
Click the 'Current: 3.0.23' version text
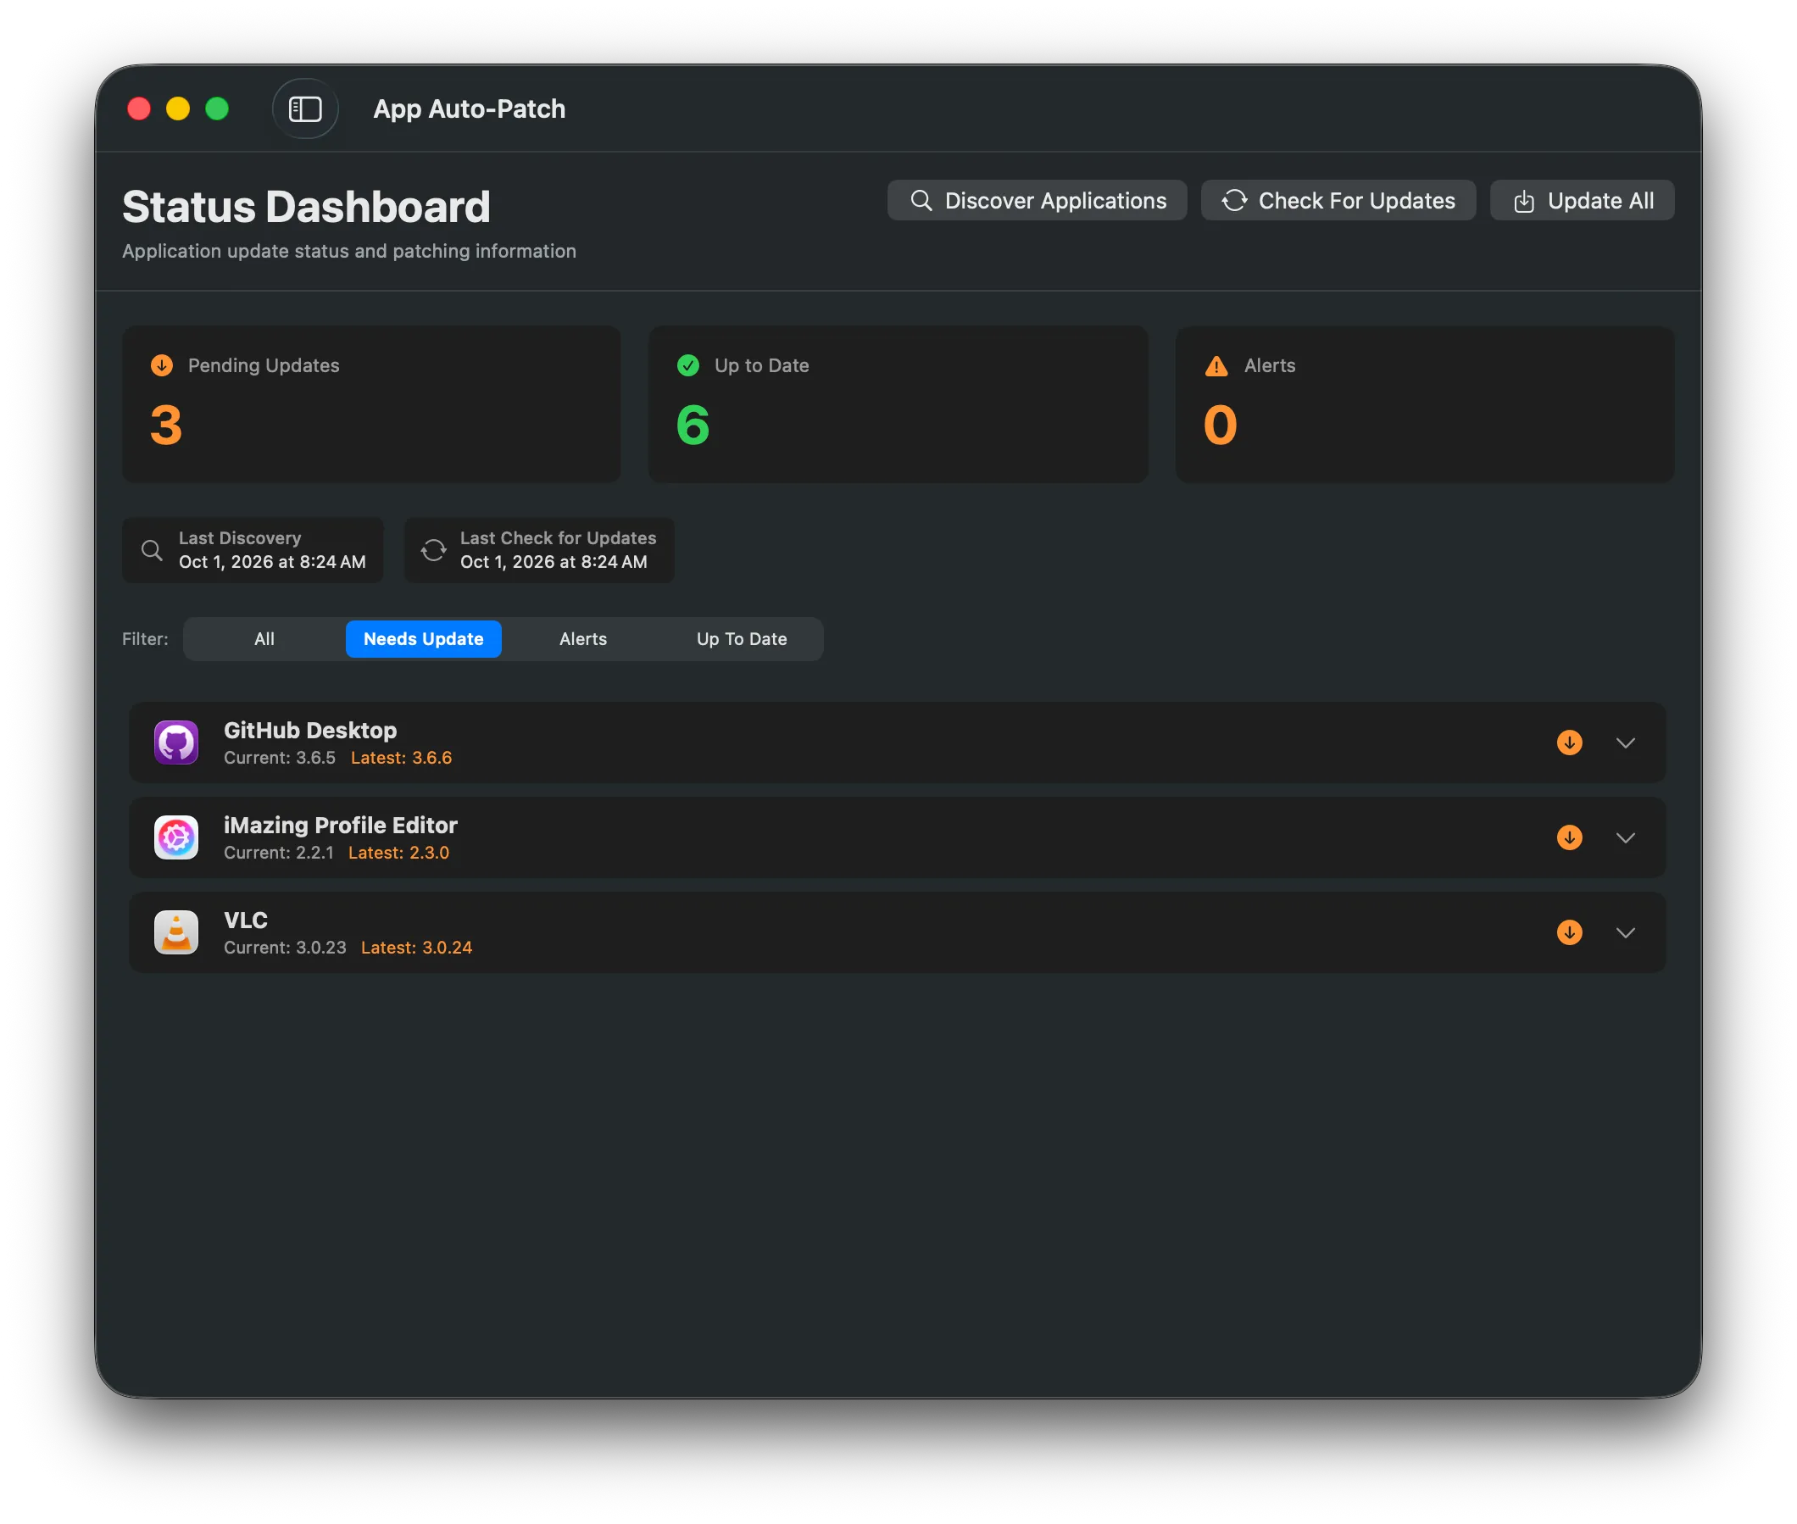click(285, 948)
